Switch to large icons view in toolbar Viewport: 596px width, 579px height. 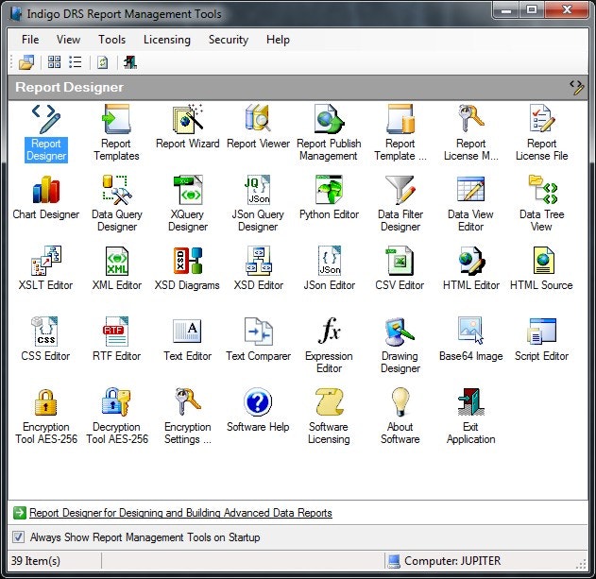click(54, 61)
